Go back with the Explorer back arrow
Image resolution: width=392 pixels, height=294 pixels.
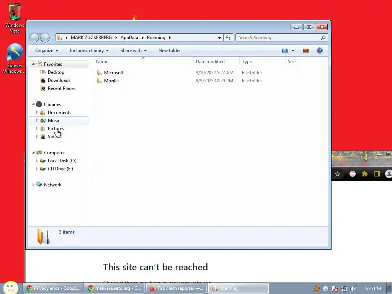34,38
